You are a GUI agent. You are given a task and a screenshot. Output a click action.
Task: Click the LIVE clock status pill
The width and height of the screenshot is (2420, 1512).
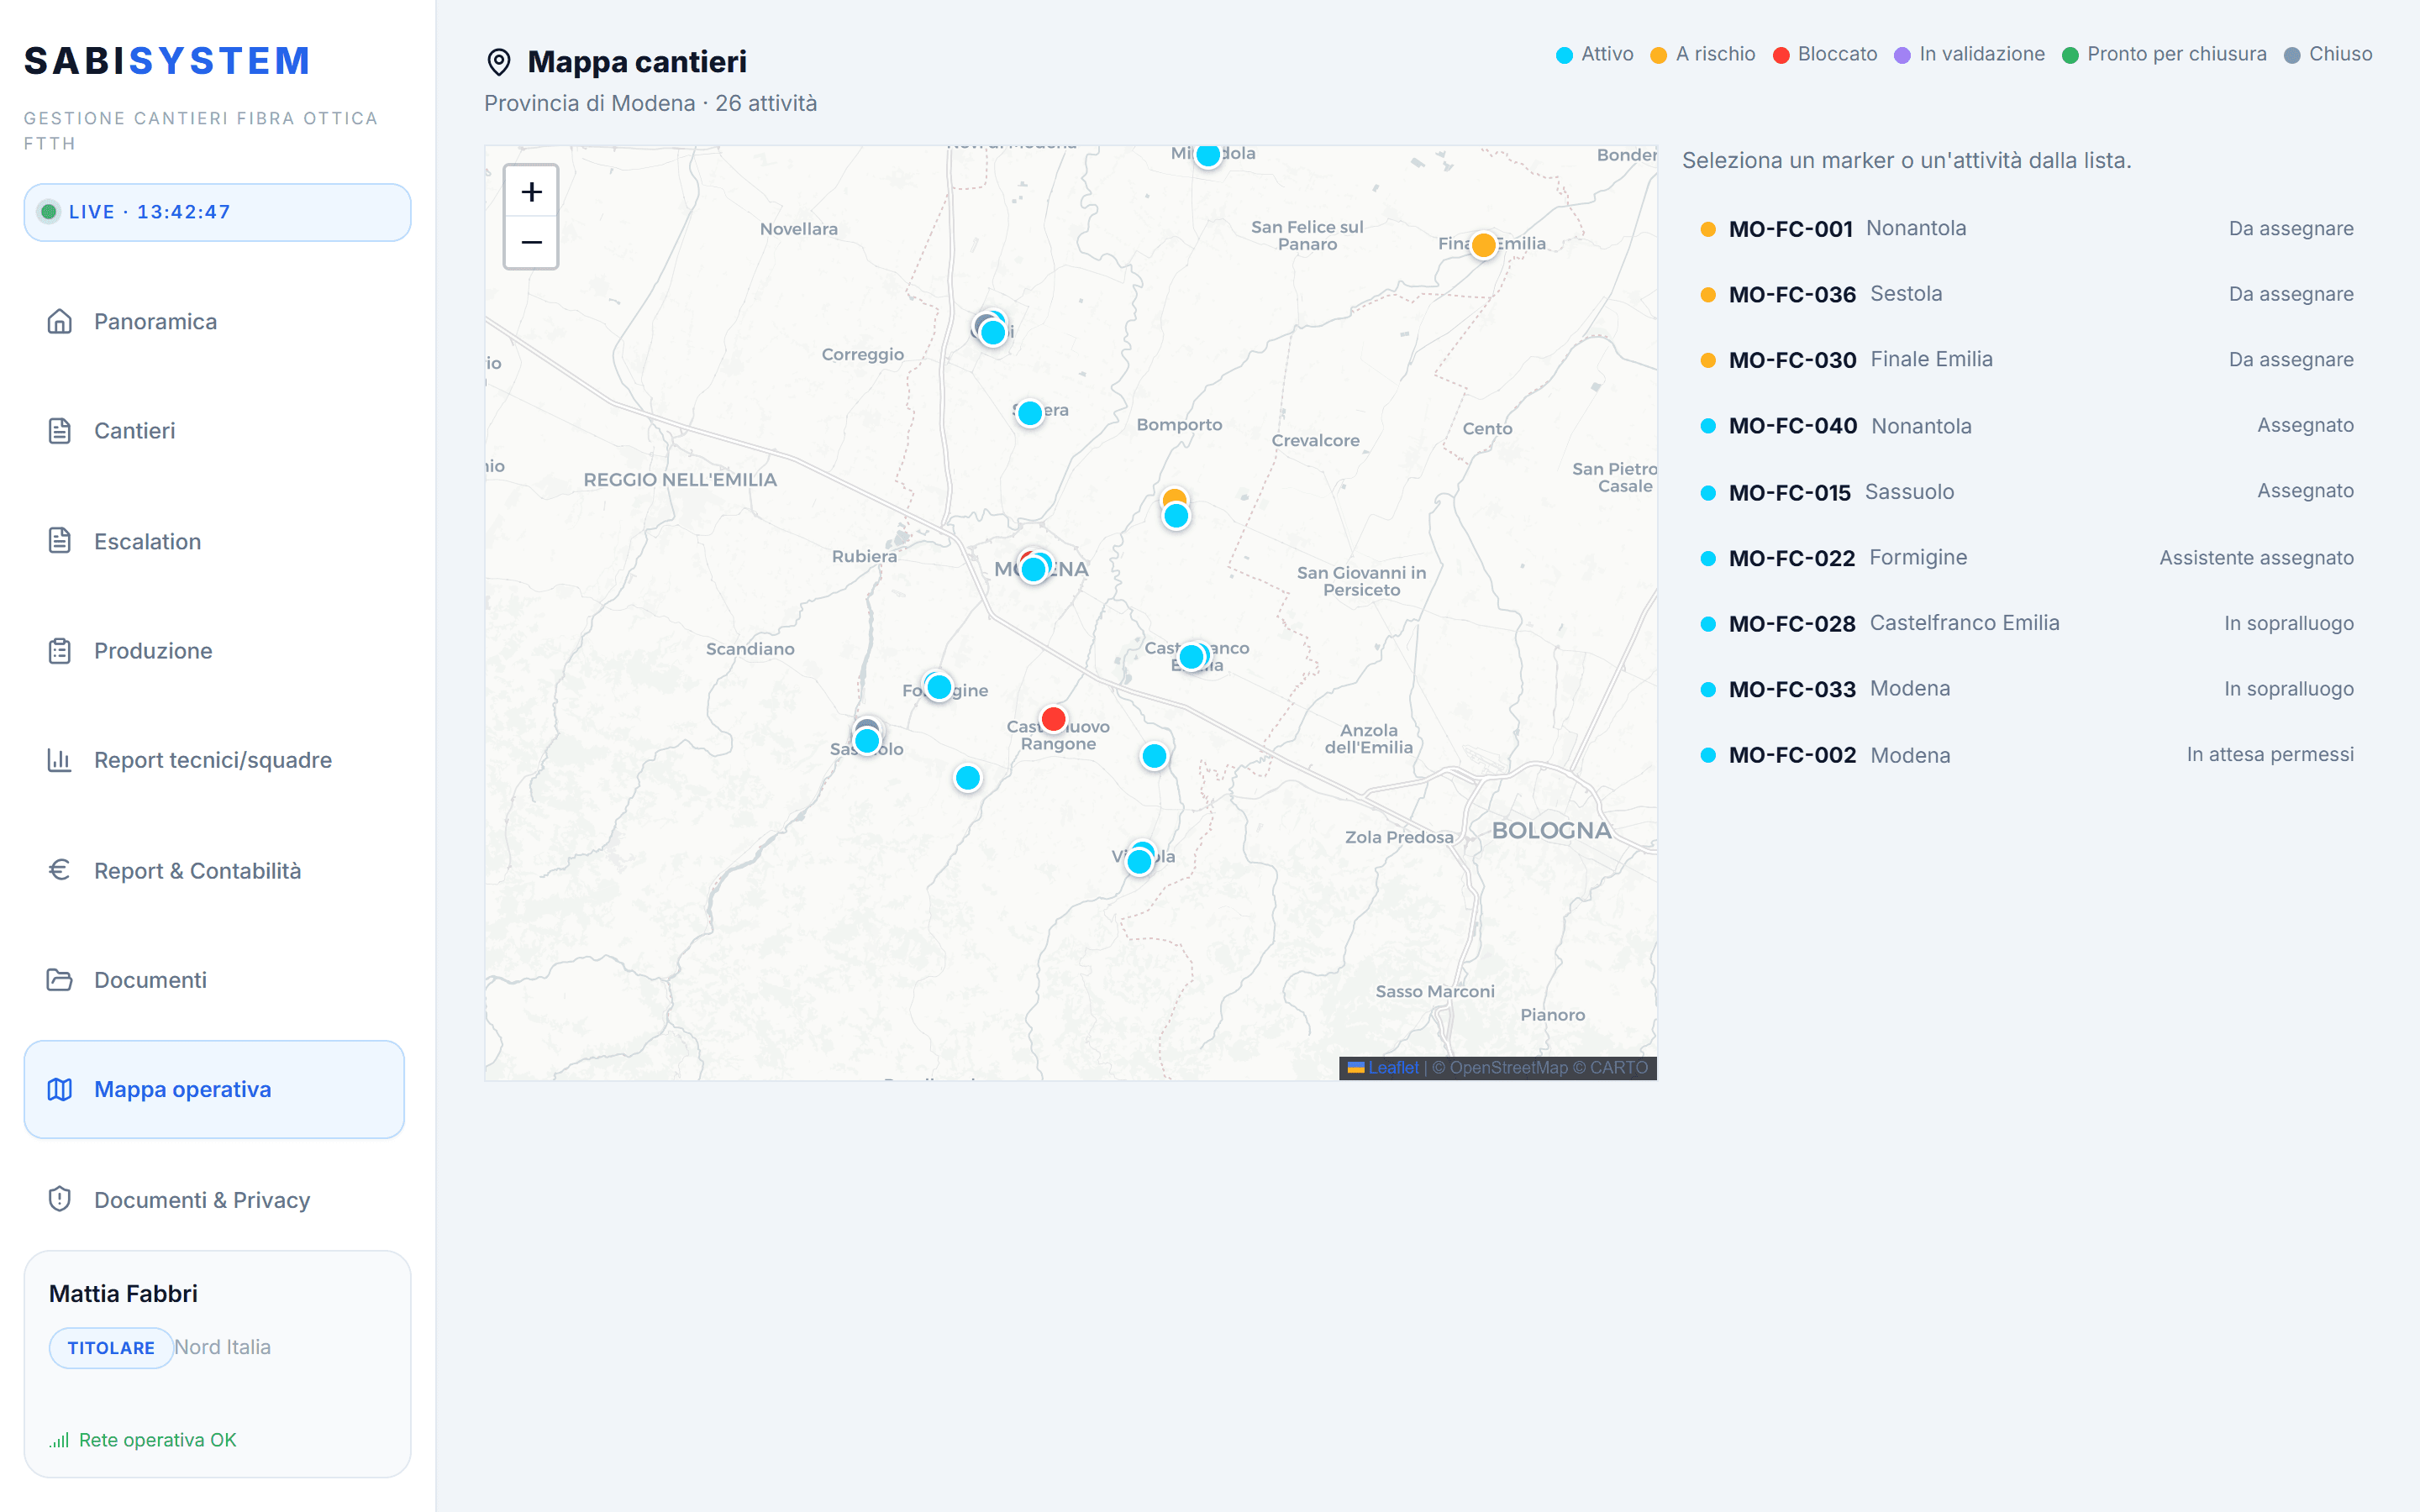click(x=217, y=212)
